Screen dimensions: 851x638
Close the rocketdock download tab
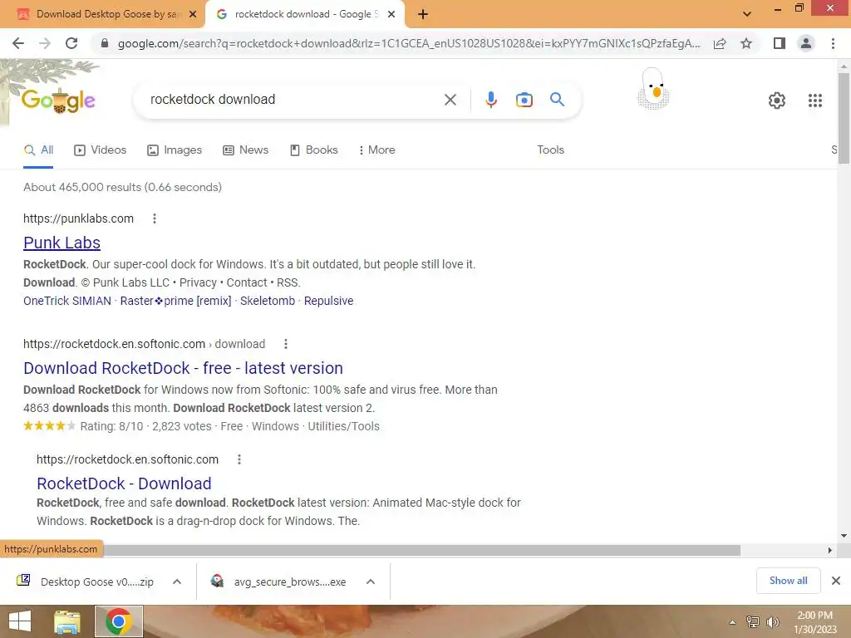391,14
